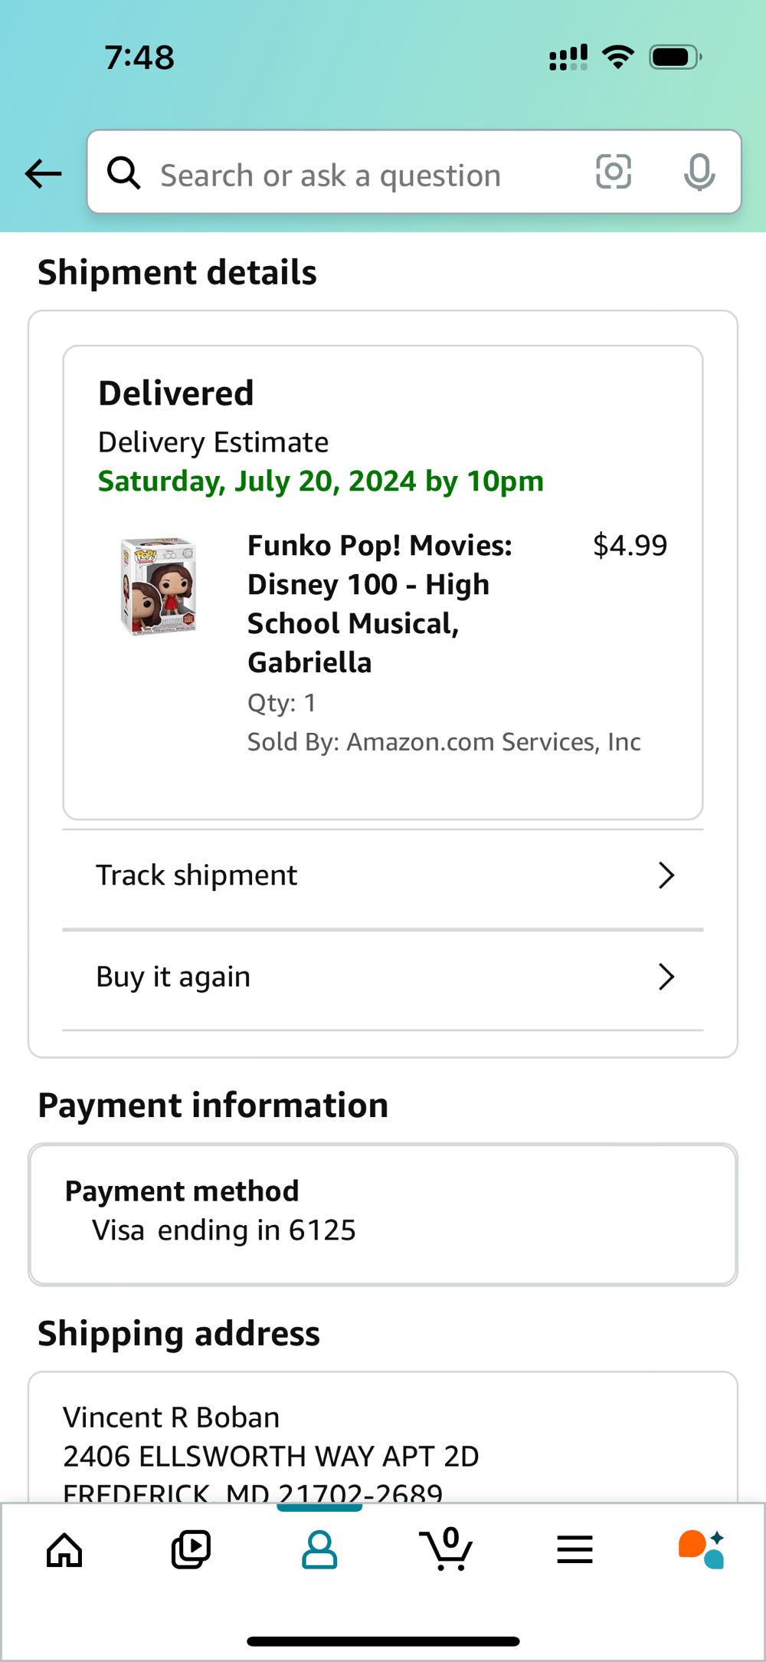Viewport: 766px width, 1662px height.
Task: Expand Track shipment chevron arrow
Action: (666, 875)
